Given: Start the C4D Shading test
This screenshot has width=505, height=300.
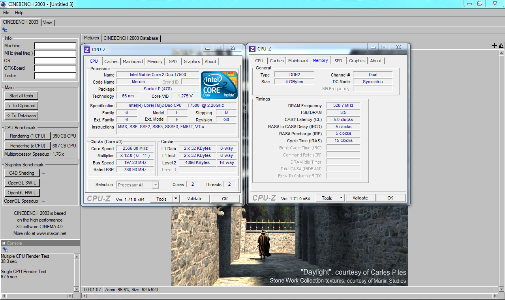Looking at the screenshot, I should pyautogui.click(x=22, y=173).
